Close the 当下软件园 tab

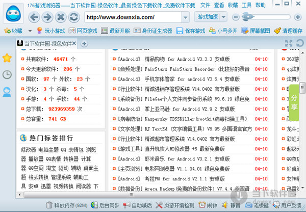(74, 43)
